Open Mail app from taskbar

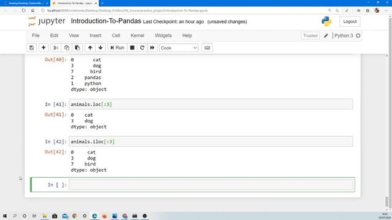[x=65, y=216]
